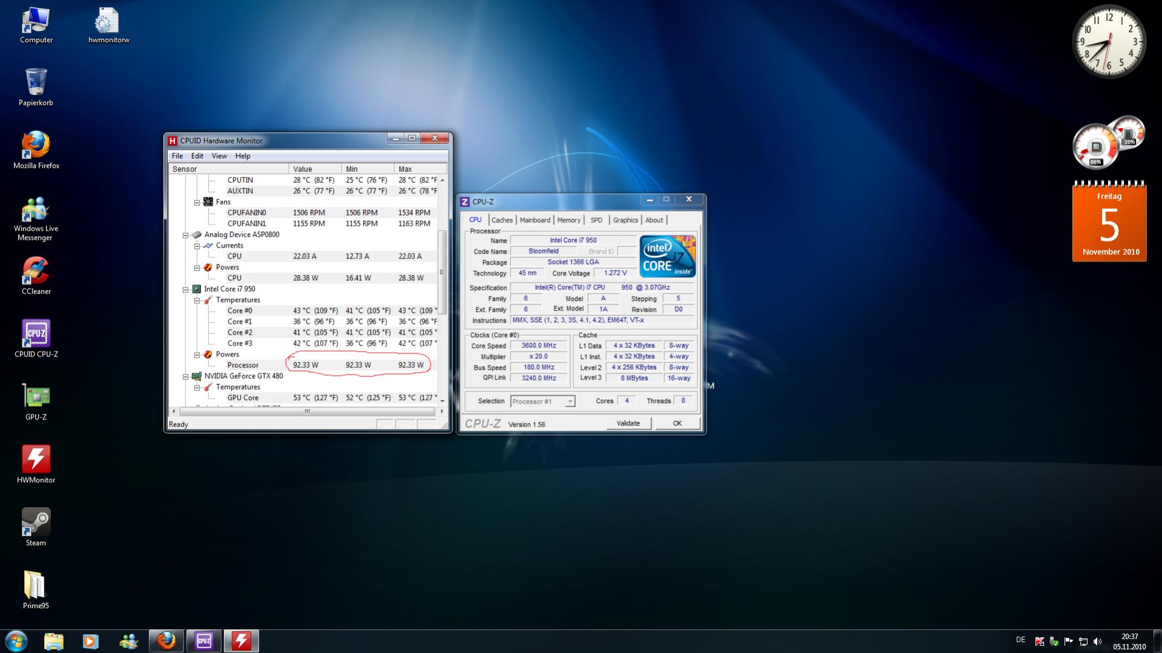Click the volume speaker tray icon

(1097, 642)
